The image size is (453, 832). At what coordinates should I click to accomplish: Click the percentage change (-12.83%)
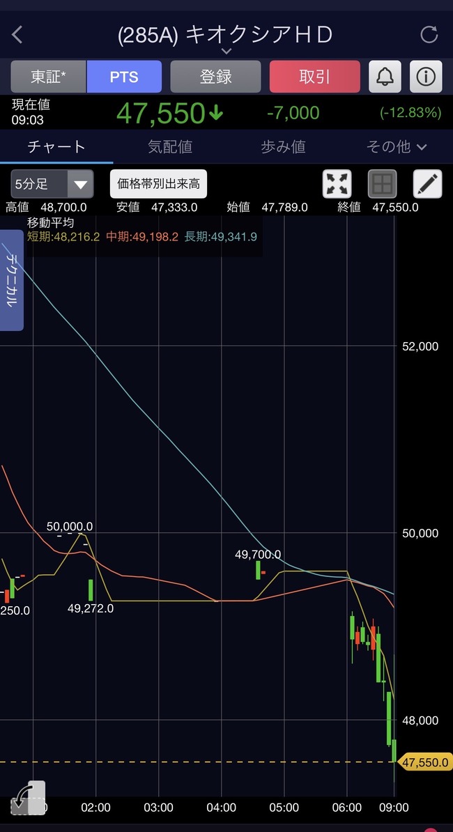(410, 112)
